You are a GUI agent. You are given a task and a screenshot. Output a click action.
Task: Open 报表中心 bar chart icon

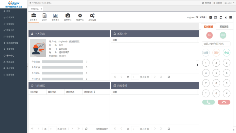pos(56,16)
